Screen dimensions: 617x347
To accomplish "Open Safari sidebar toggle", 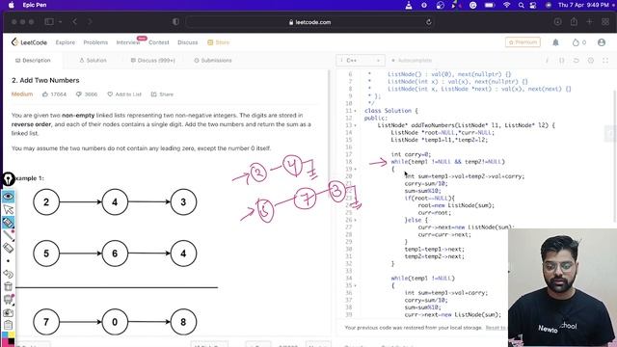I will 49,21.
